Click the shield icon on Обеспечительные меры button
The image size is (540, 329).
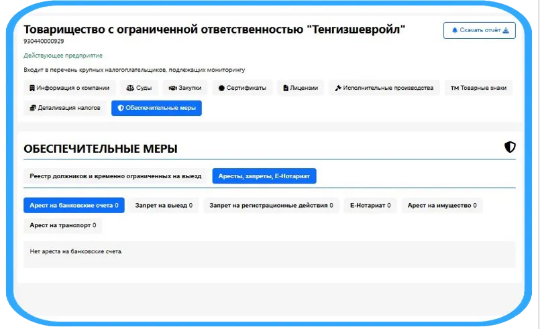coord(121,107)
